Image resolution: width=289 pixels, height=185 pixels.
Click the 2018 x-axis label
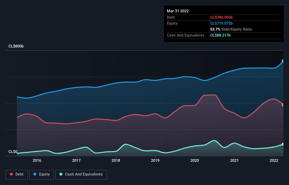coord(116,160)
